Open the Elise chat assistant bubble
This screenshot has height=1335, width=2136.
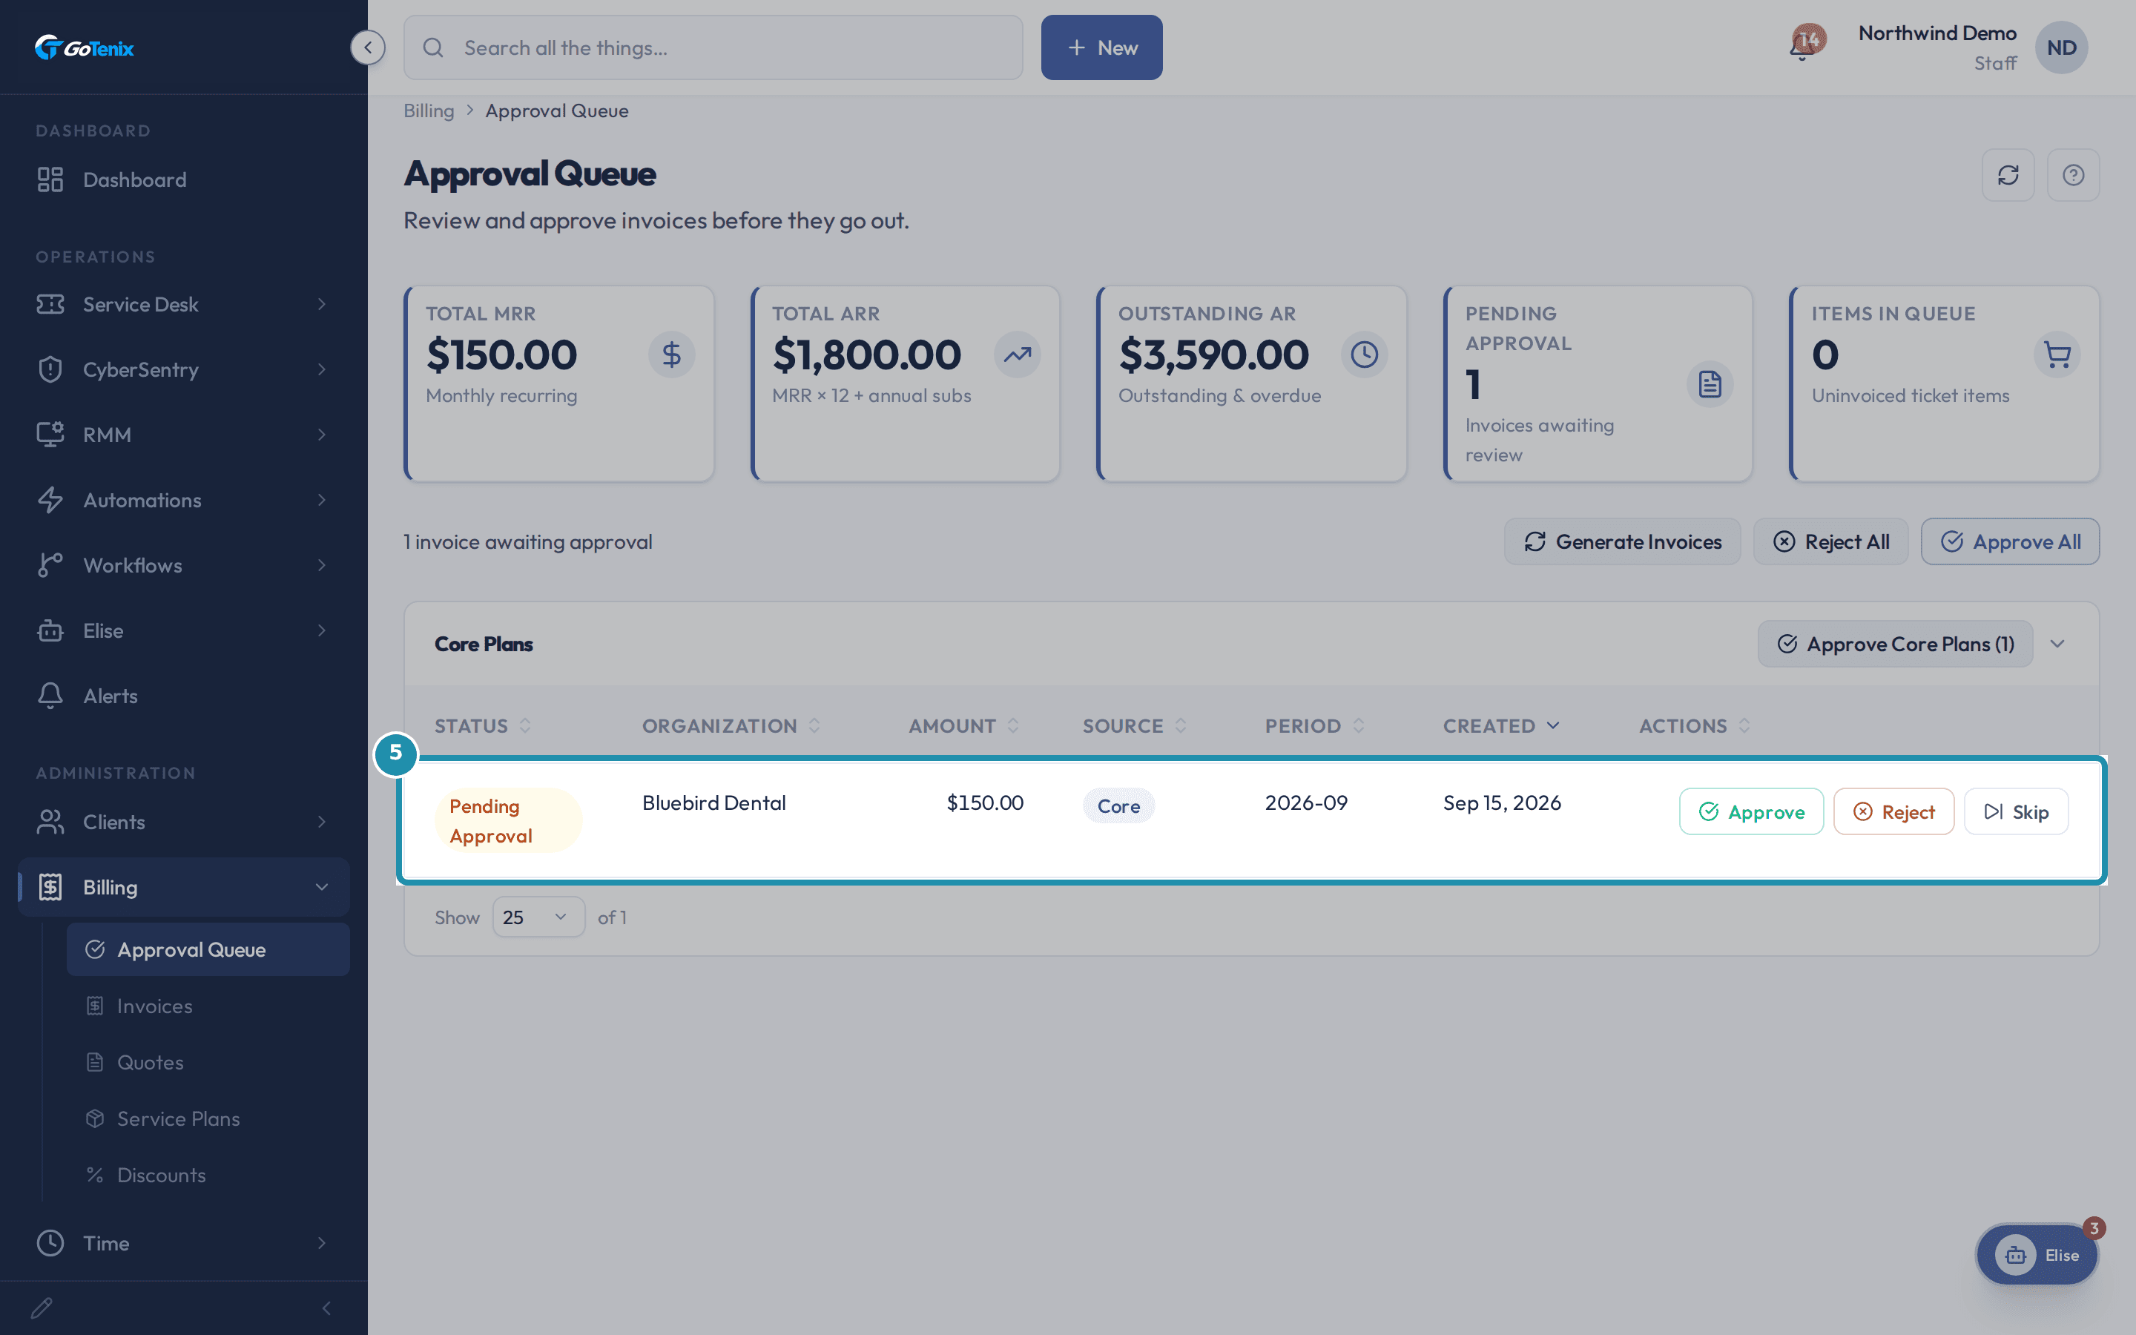(2037, 1255)
